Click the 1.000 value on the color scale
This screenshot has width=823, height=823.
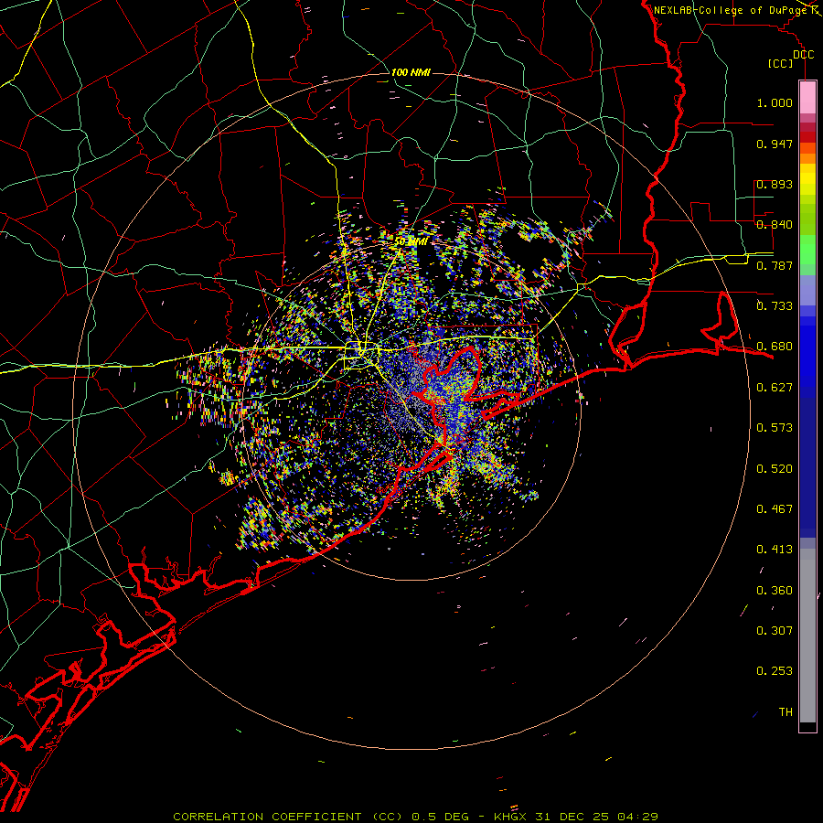click(775, 102)
